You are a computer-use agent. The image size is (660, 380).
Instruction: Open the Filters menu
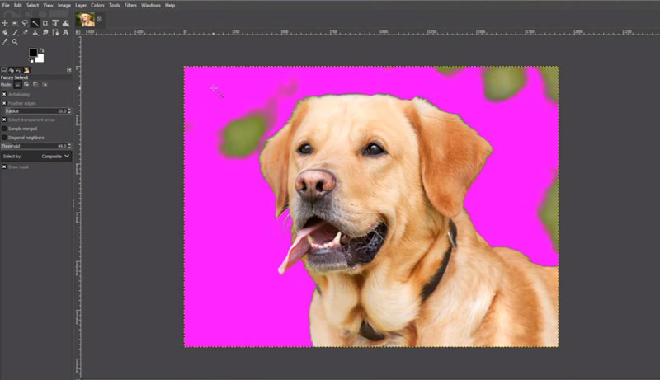130,6
